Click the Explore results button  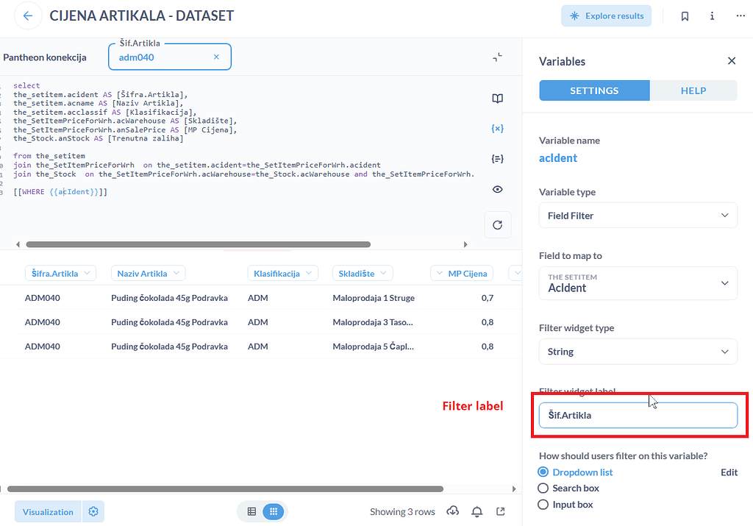click(x=606, y=15)
